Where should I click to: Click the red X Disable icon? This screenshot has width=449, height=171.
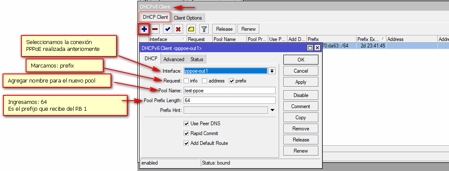coord(178,29)
